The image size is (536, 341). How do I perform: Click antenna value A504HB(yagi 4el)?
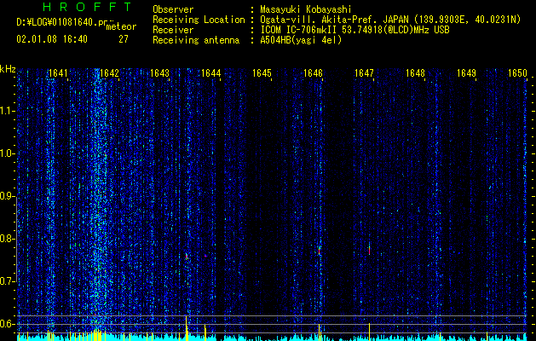(x=301, y=40)
